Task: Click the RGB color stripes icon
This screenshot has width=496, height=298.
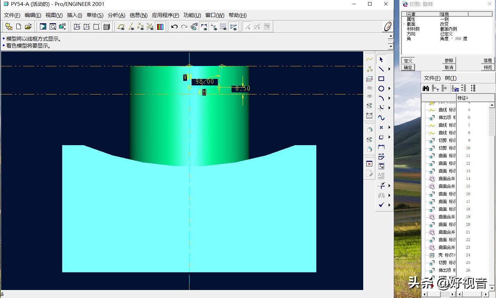Action: tap(160, 27)
